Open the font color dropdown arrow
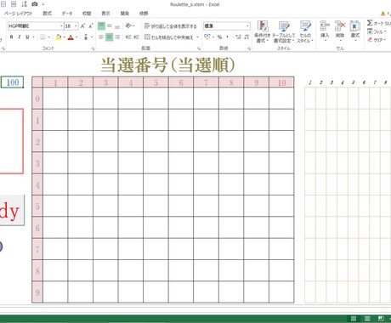The width and height of the screenshot is (391, 323). tap(76, 37)
